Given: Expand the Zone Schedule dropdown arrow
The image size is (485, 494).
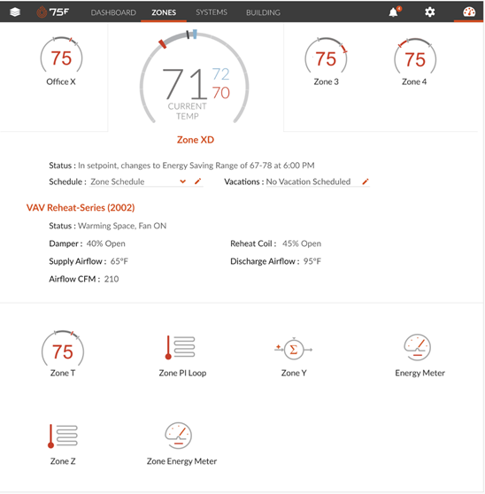Looking at the screenshot, I should pyautogui.click(x=182, y=181).
